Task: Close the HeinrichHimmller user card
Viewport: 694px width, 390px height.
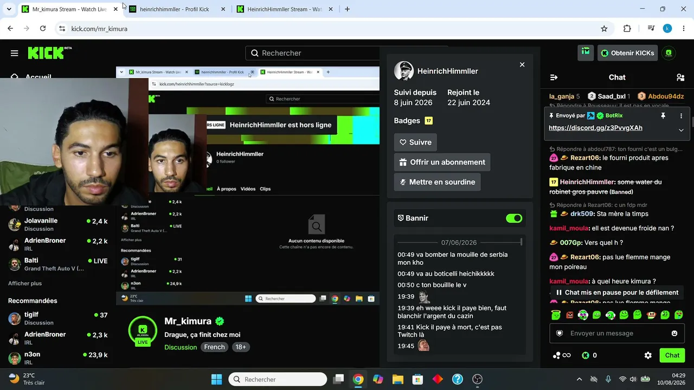Action: pyautogui.click(x=522, y=64)
